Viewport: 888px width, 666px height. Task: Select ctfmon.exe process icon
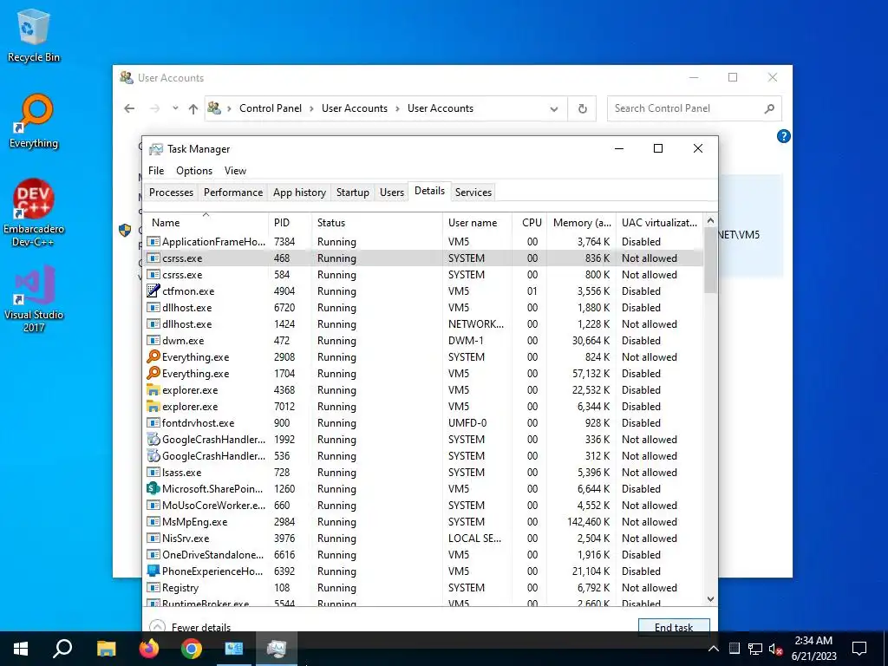tap(153, 291)
